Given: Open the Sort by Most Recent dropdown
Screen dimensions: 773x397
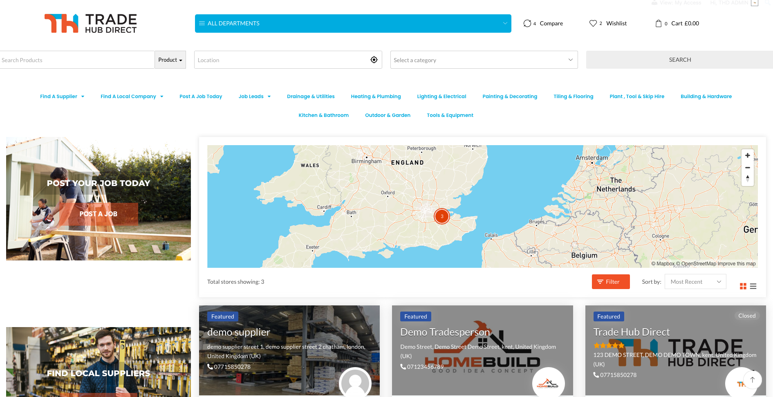Looking at the screenshot, I should click(695, 282).
